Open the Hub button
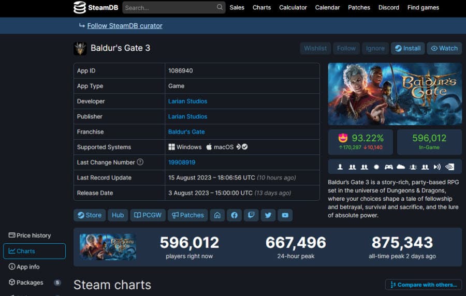 coord(118,215)
